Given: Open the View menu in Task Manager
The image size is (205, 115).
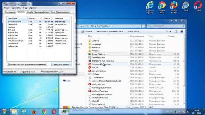Looking at the screenshot, I should click(25, 8).
